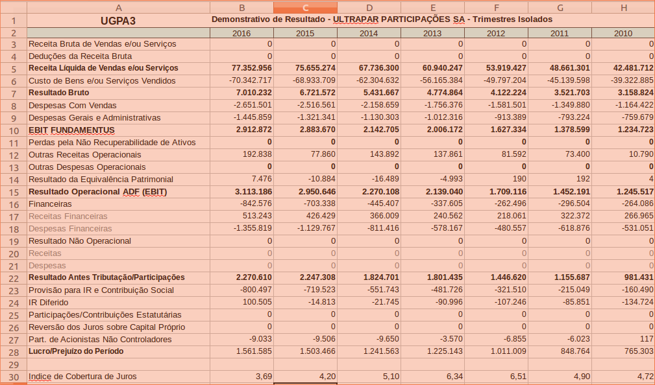Select empty row 29 header number
The image size is (655, 385).
tap(14, 364)
